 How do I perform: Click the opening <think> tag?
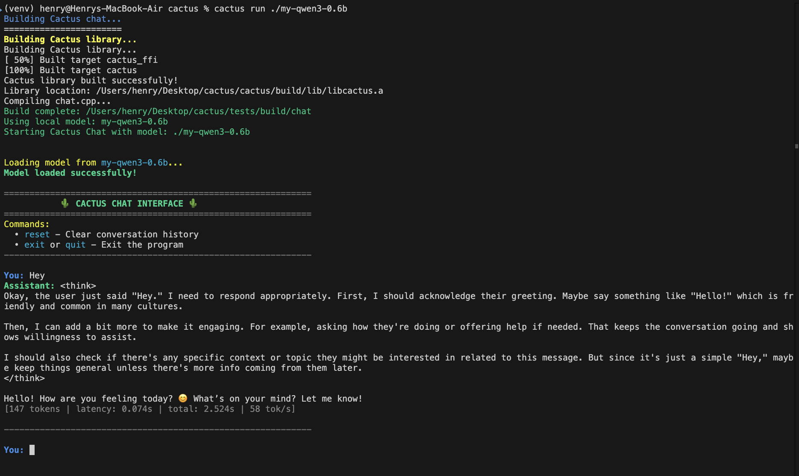[78, 286]
